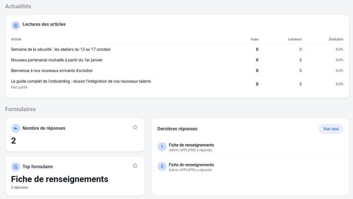Click the number 1 badge in Dernières réponses

click(162, 147)
